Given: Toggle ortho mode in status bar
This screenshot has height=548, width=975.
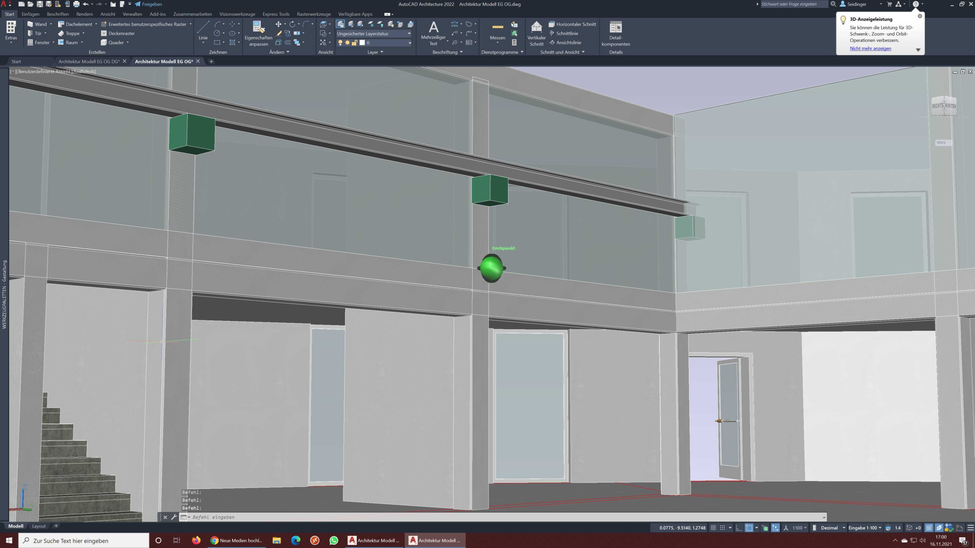Looking at the screenshot, I should (739, 528).
